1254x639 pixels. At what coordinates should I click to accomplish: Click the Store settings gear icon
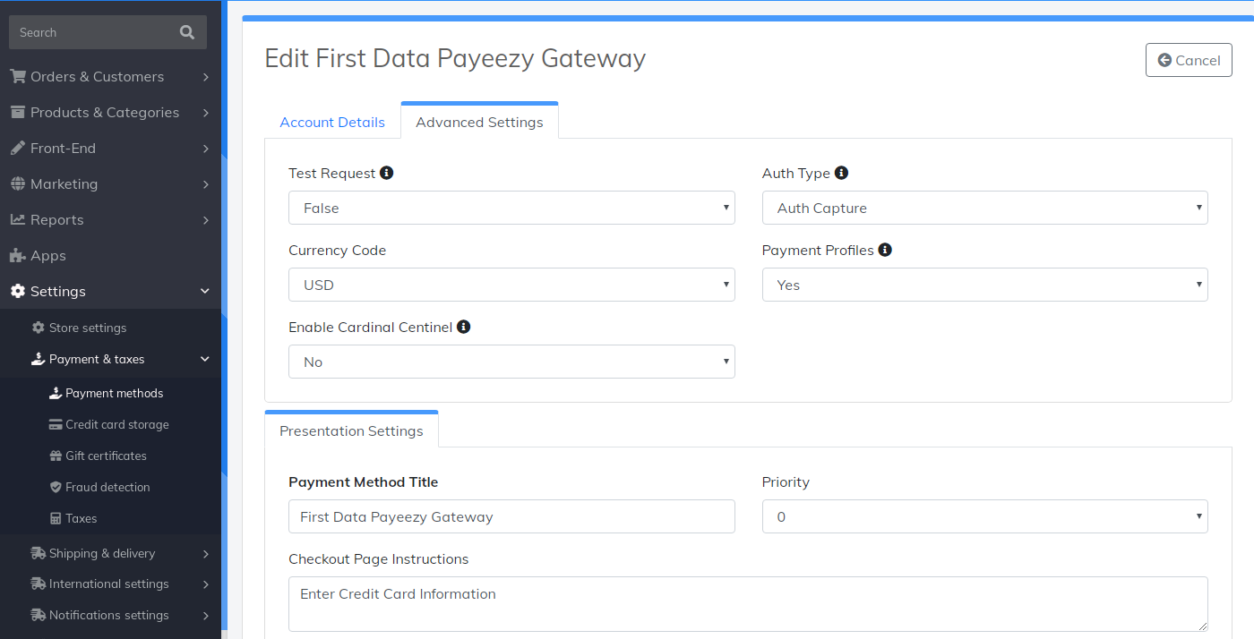tap(38, 328)
